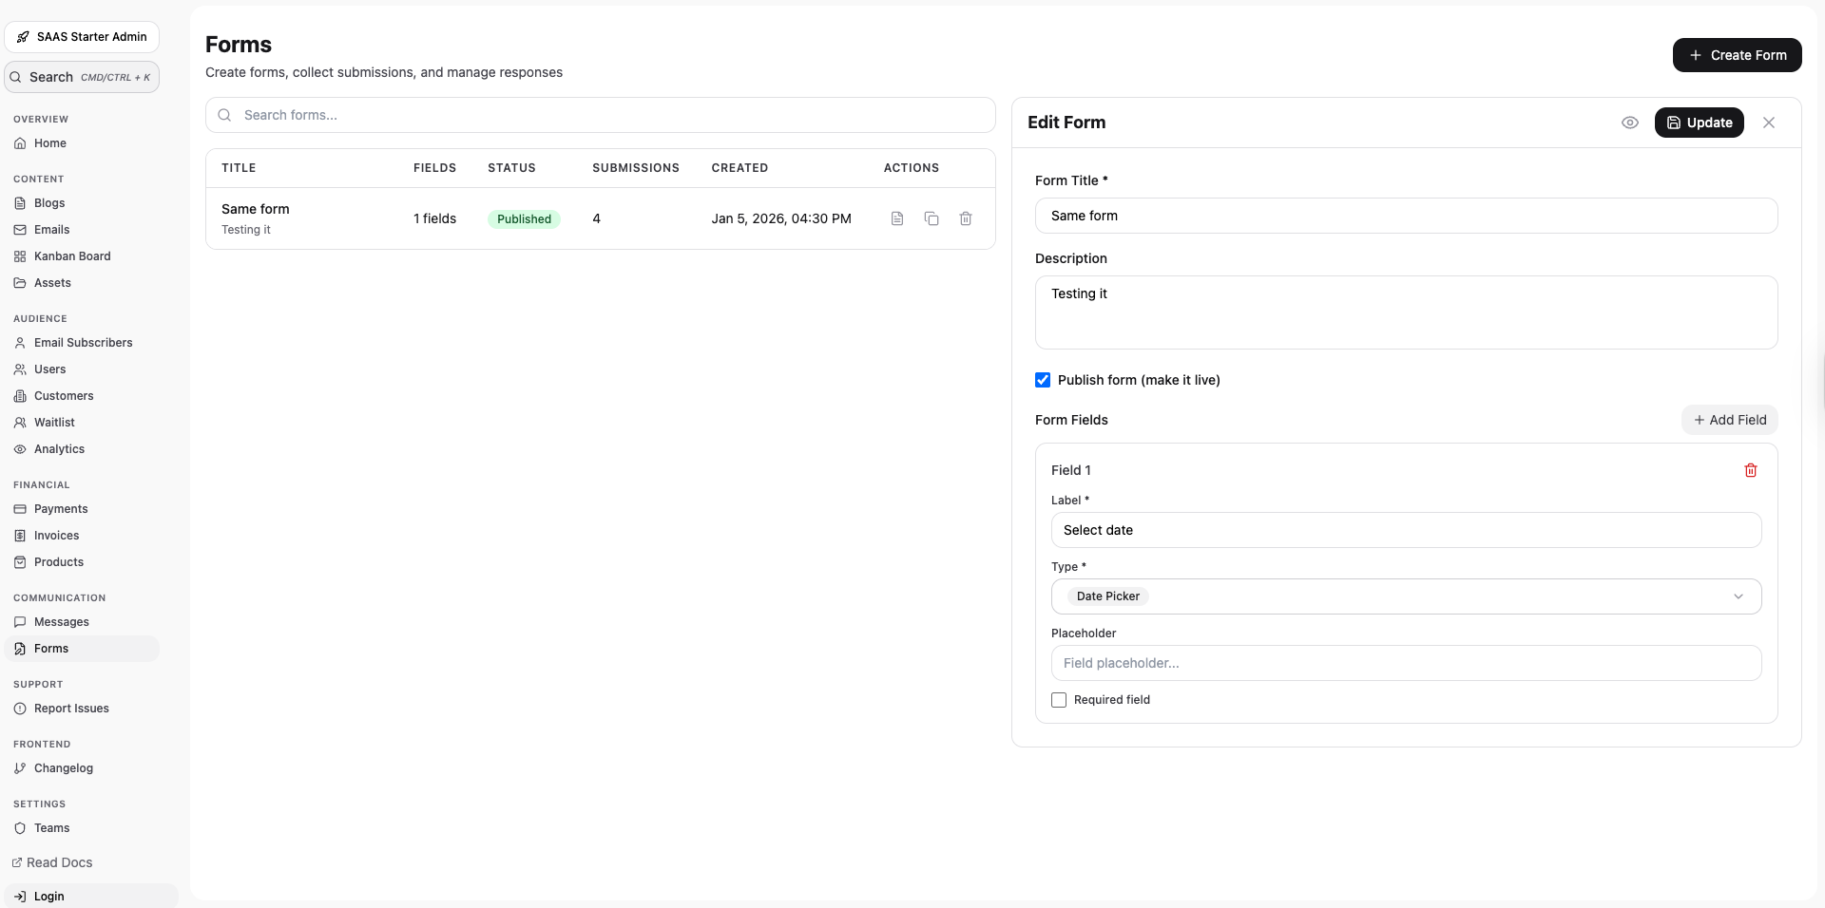Open the Read Docs link
Viewport: 1825px width, 908px height.
[52, 862]
